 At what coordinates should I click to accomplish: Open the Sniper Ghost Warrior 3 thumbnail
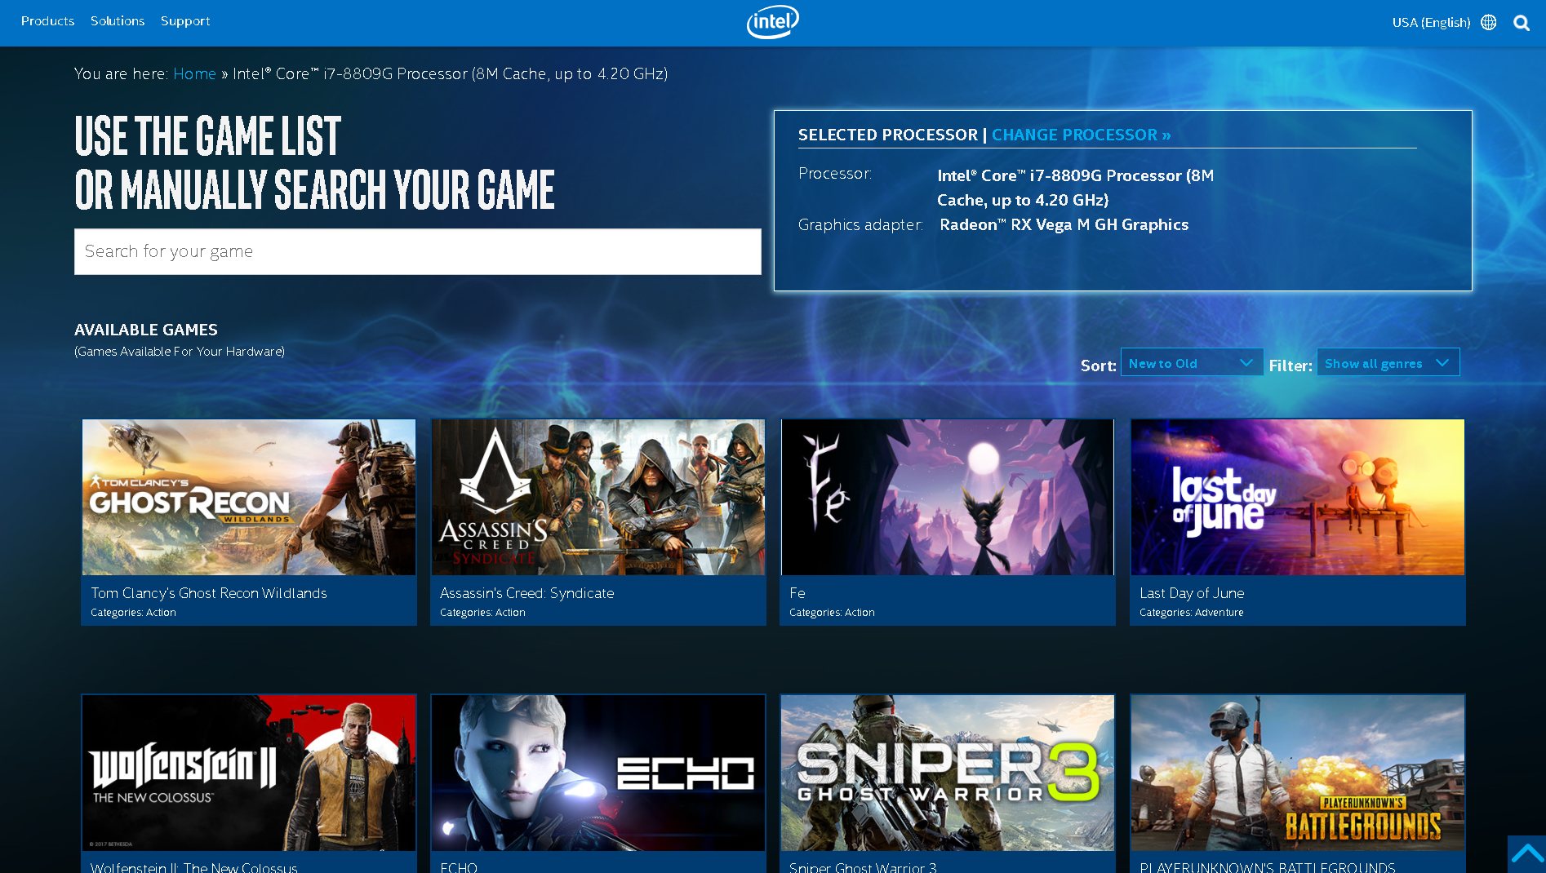tap(948, 773)
